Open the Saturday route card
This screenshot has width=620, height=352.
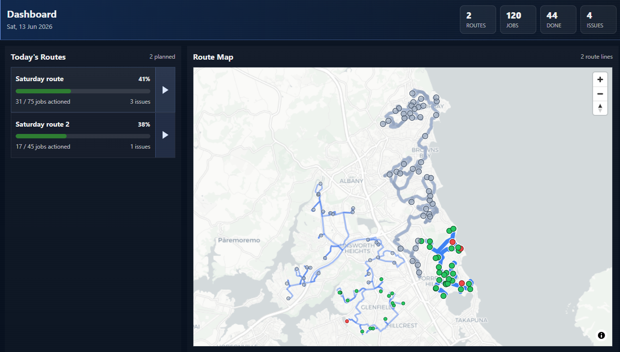pos(83,90)
